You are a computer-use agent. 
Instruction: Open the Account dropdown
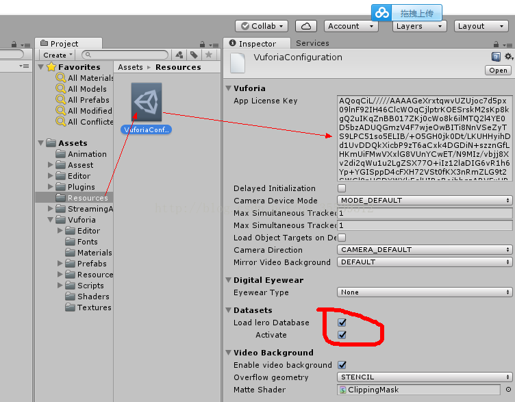click(x=351, y=26)
